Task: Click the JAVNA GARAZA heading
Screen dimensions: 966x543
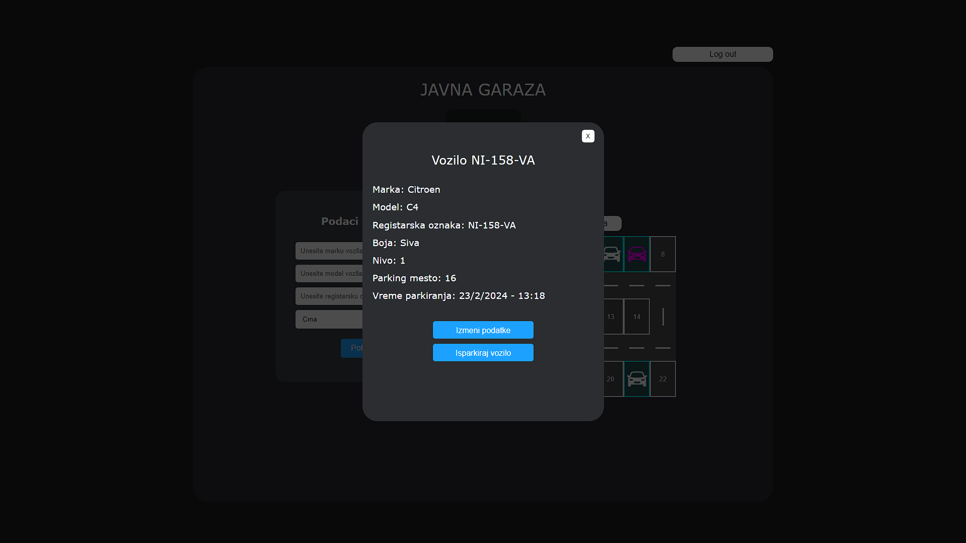Action: pyautogui.click(x=483, y=90)
